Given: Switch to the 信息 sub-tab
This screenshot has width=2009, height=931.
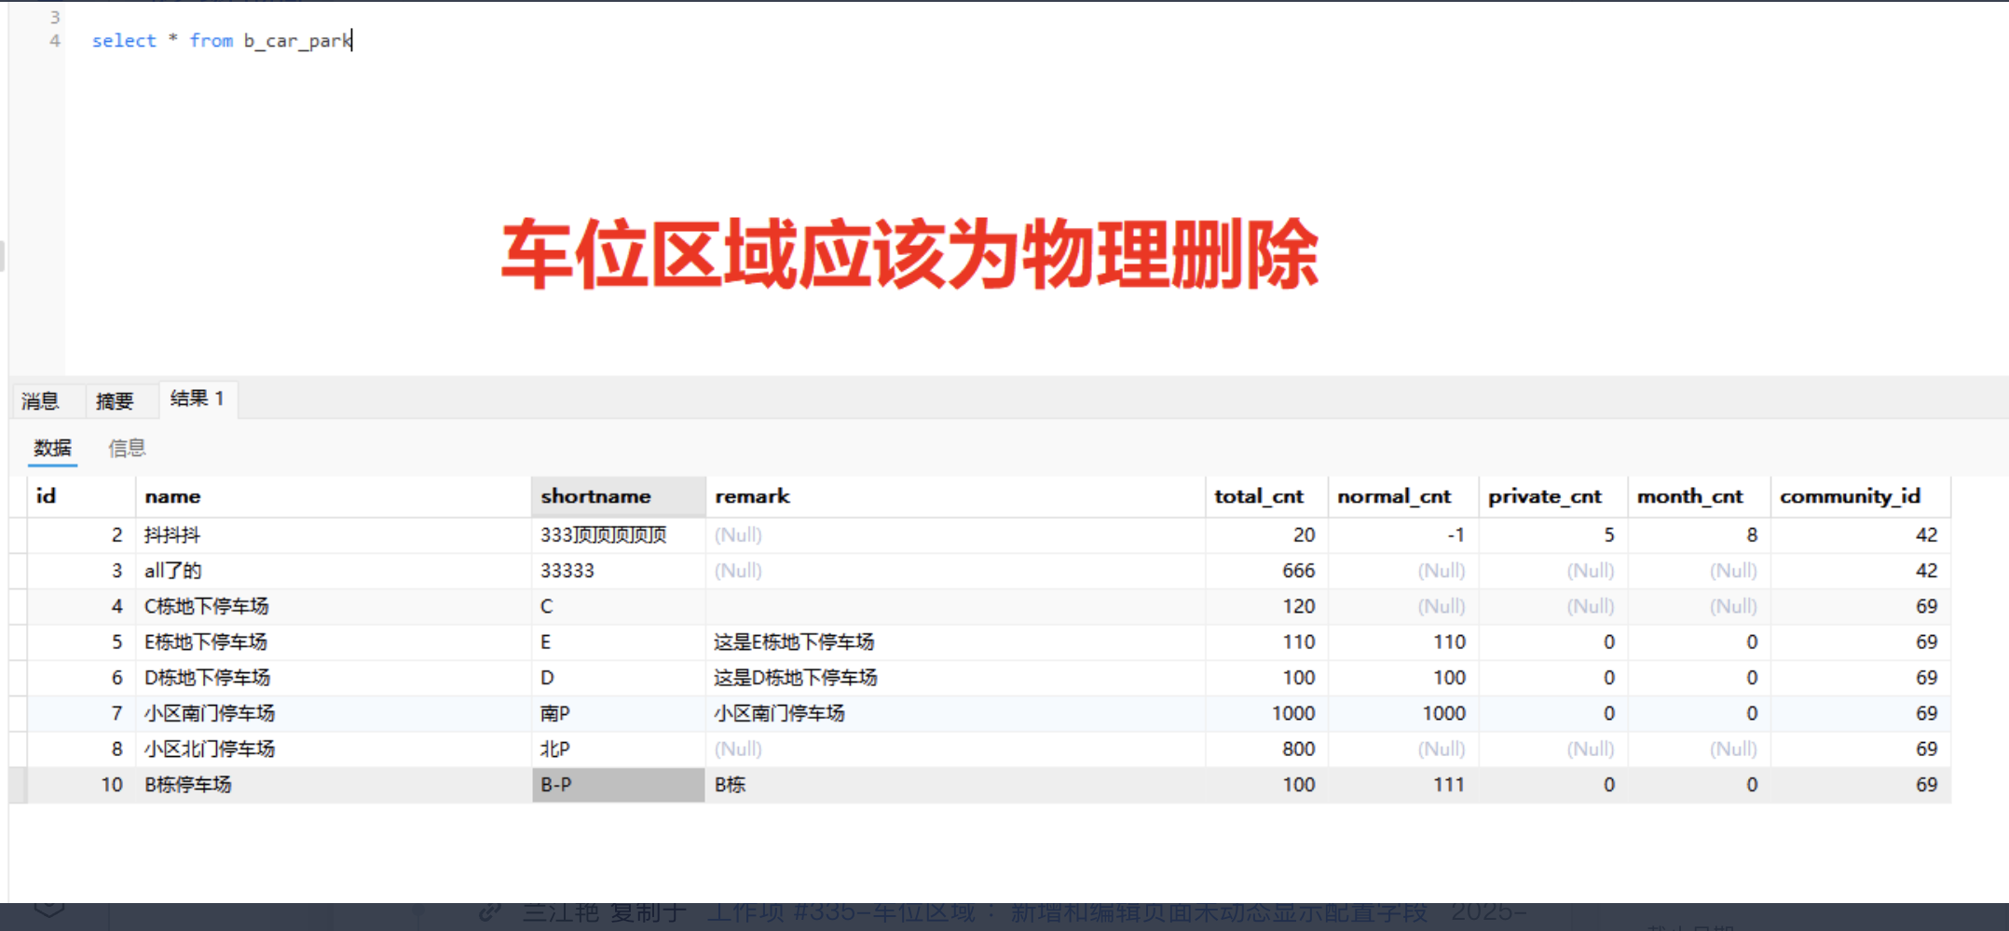Looking at the screenshot, I should (128, 448).
